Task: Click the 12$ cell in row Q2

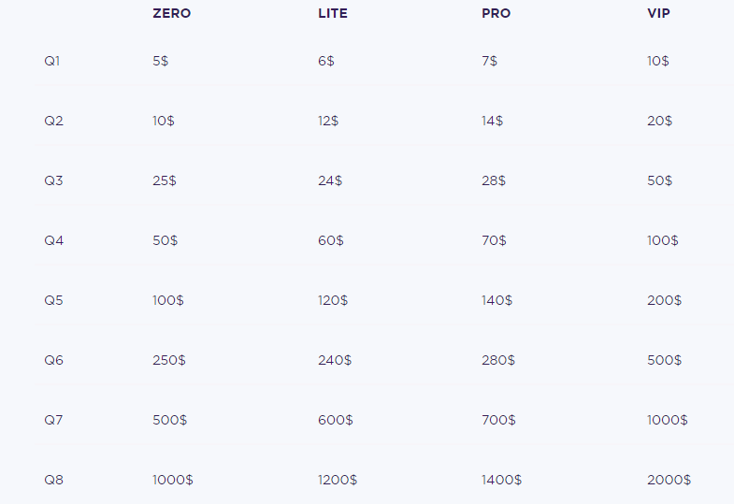Action: tap(328, 121)
